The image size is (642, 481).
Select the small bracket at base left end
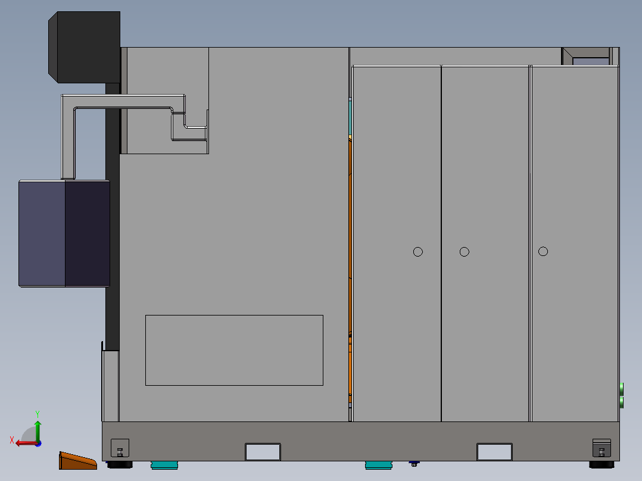120,448
